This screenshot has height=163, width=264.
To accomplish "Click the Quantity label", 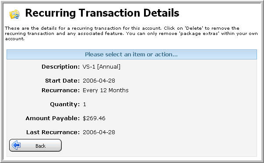I will (65, 104).
